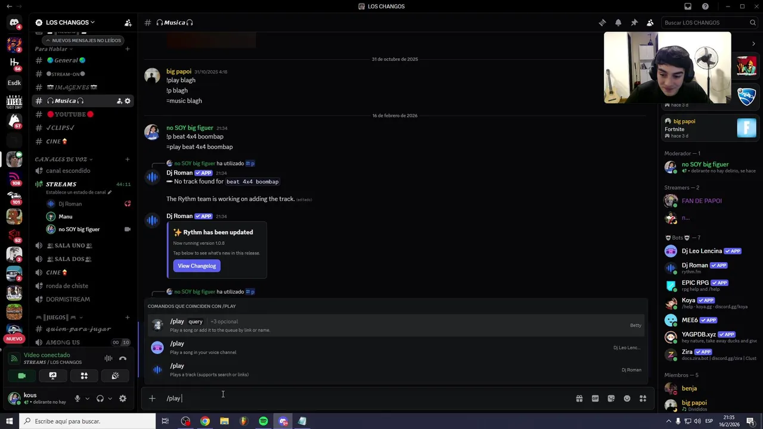Viewport: 763px width, 429px height.
Task: Open STREAM-ON text channel
Action: pyautogui.click(x=83, y=74)
